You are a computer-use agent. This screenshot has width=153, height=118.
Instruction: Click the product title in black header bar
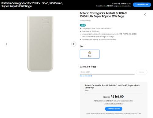(32, 5)
